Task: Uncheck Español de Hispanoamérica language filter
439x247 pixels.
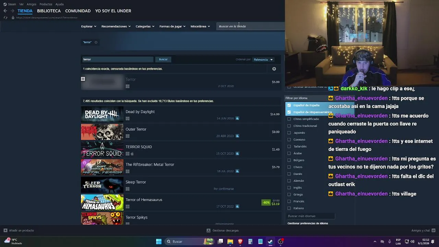Action: (x=289, y=112)
